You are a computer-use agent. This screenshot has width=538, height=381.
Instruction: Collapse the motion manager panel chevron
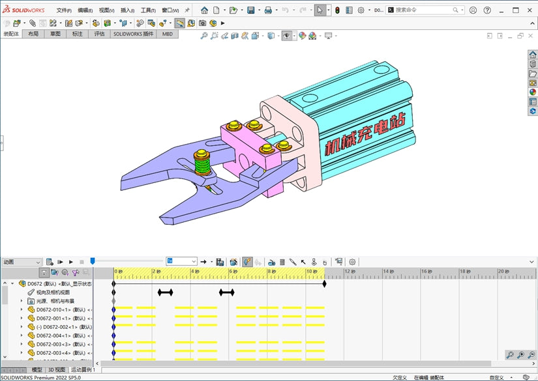click(x=531, y=262)
